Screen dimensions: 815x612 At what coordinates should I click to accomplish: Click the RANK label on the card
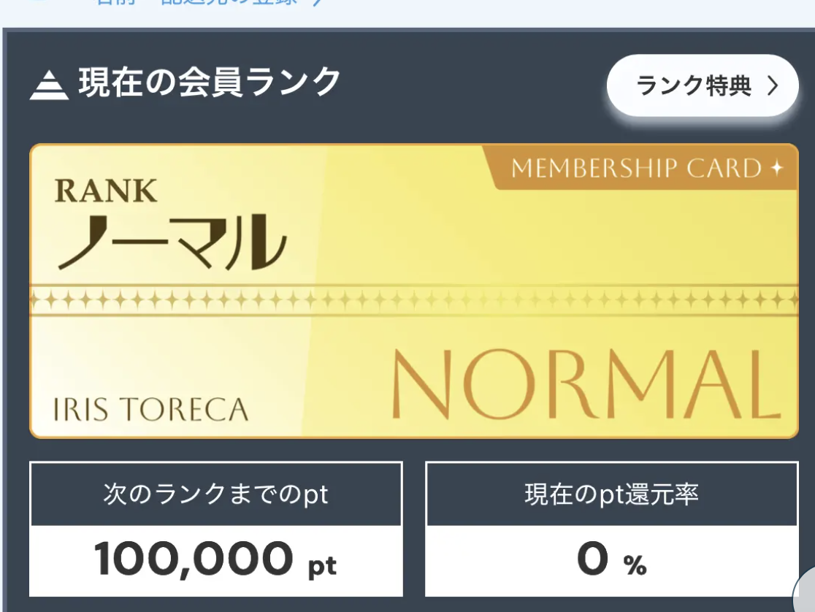[x=105, y=191]
